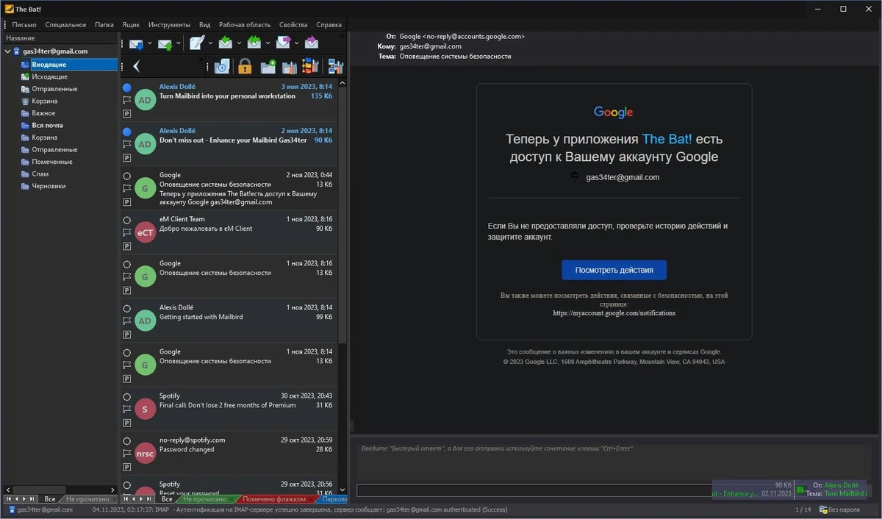Viewport: 882px width, 519px height.
Task: Open dropdown arrow next to Send queued mail
Action: [179, 43]
